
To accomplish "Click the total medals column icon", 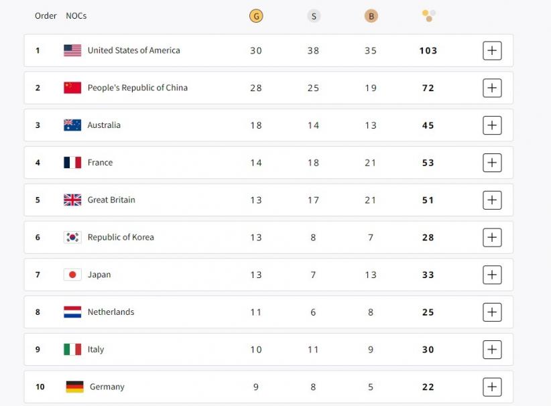I will pyautogui.click(x=428, y=15).
